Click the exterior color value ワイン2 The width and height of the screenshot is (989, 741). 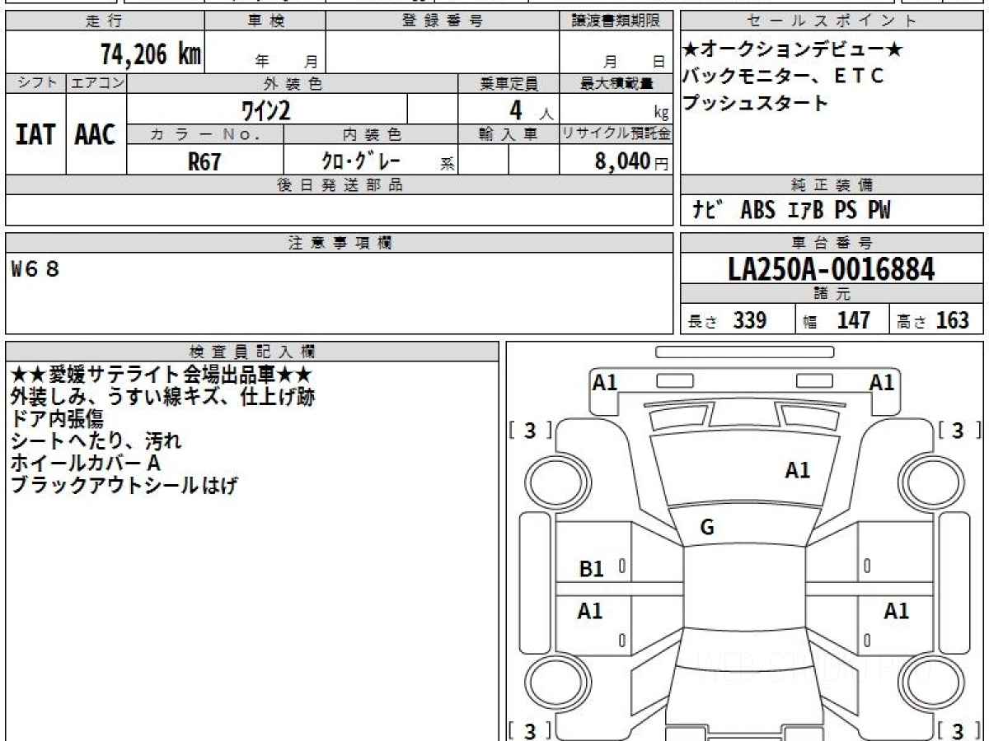(265, 110)
